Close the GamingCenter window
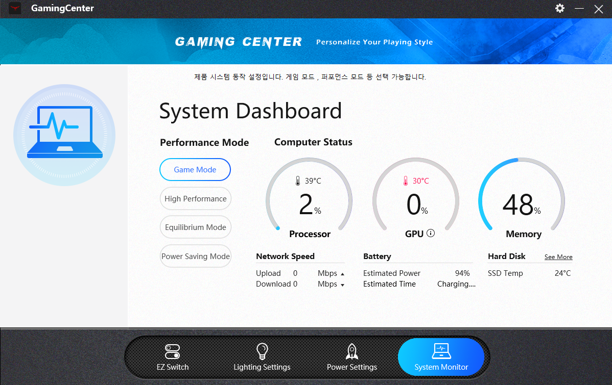Viewport: 612px width, 385px height. coord(598,9)
